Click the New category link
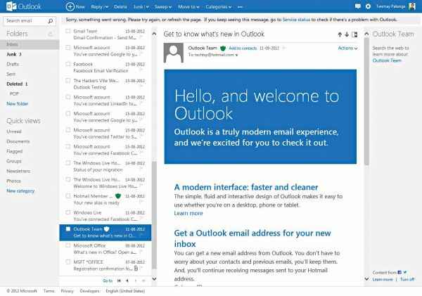The image size is (422, 296). coord(20,191)
